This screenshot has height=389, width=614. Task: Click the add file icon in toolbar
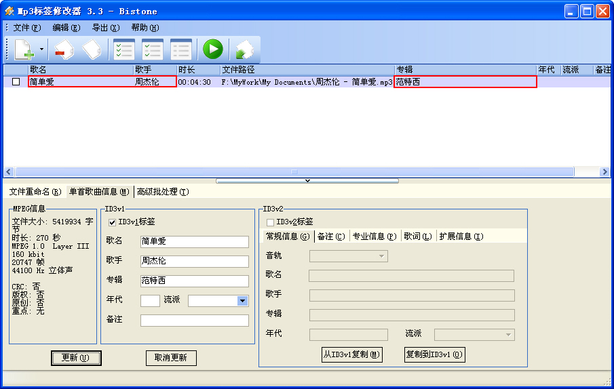[24, 49]
